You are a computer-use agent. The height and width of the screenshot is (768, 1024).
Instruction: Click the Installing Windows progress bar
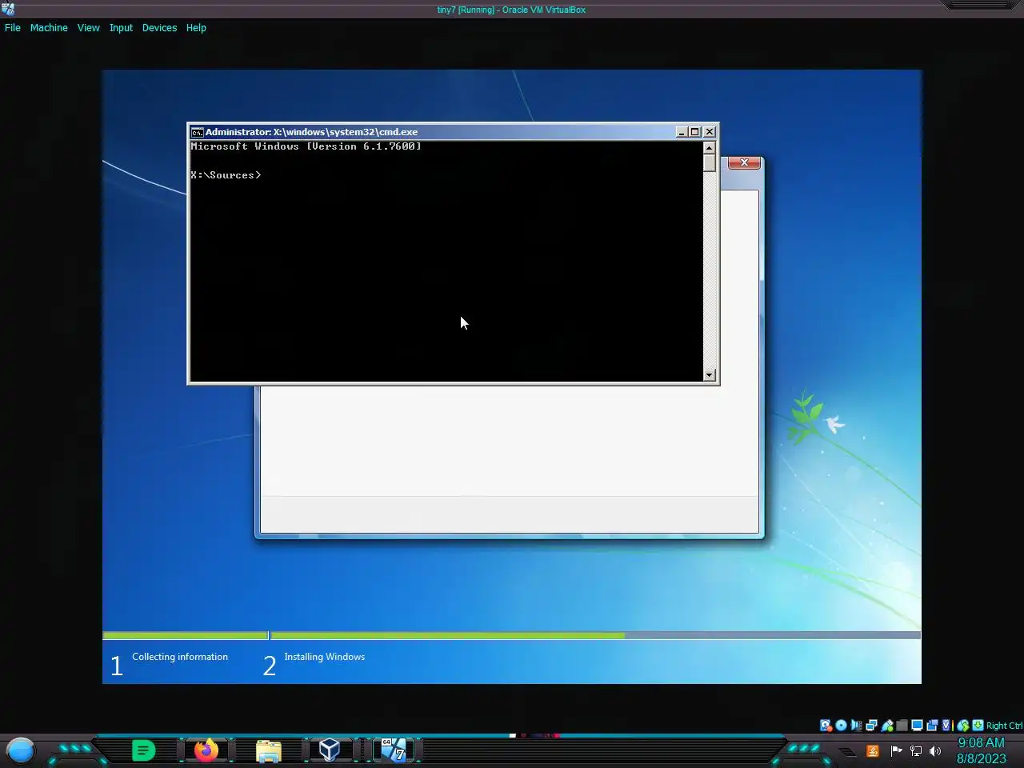(x=595, y=635)
